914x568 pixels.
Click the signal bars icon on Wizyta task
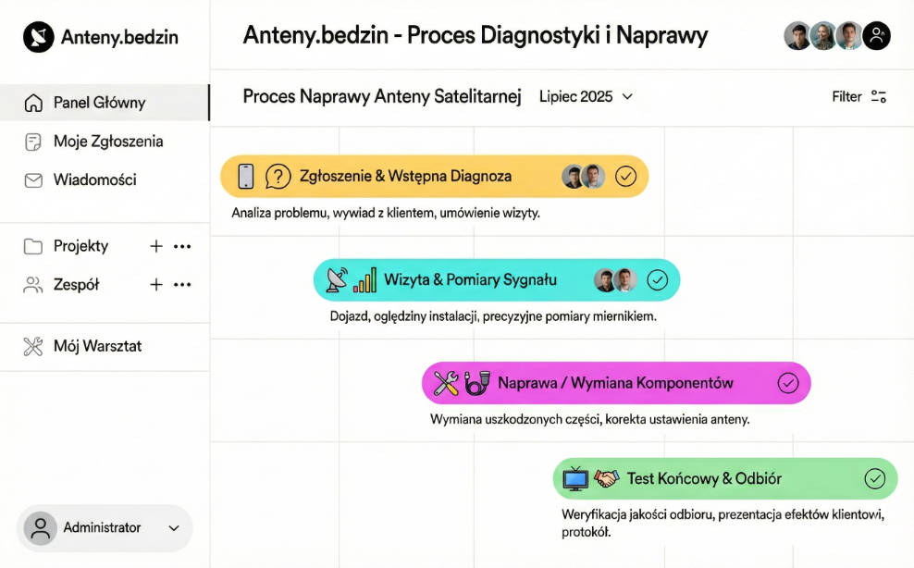[365, 280]
